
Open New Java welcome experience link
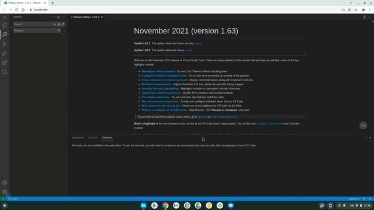click(x=160, y=101)
